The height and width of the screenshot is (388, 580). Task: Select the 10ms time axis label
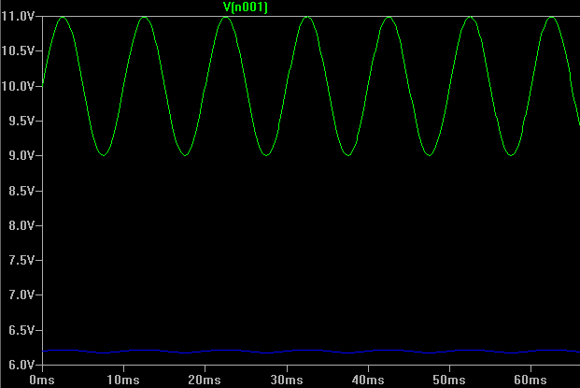coord(123,381)
